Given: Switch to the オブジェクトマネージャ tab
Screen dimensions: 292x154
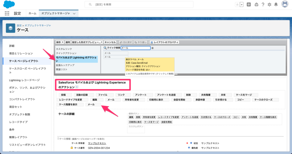Looking at the screenshot, I should point(56,13).
